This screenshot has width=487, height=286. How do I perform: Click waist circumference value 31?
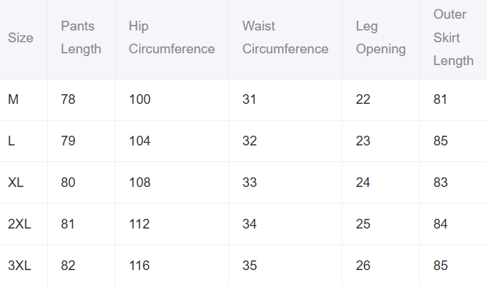tap(250, 100)
